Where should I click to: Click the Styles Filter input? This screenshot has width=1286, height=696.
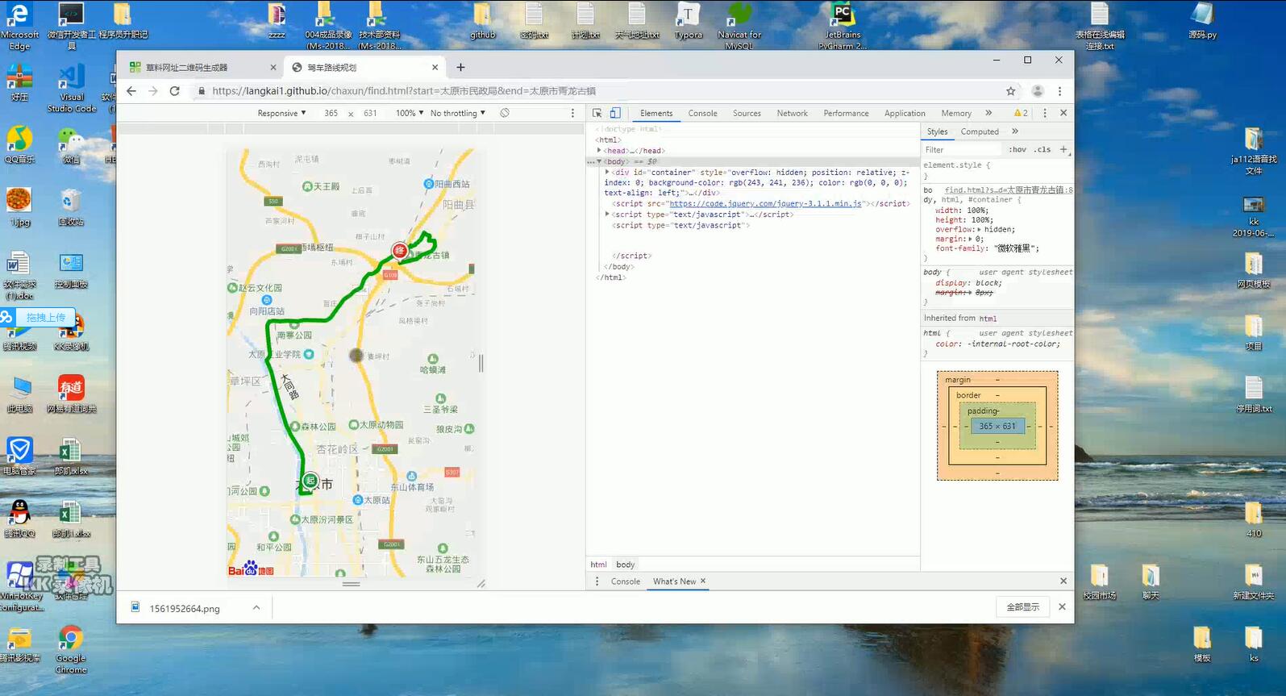(x=962, y=149)
